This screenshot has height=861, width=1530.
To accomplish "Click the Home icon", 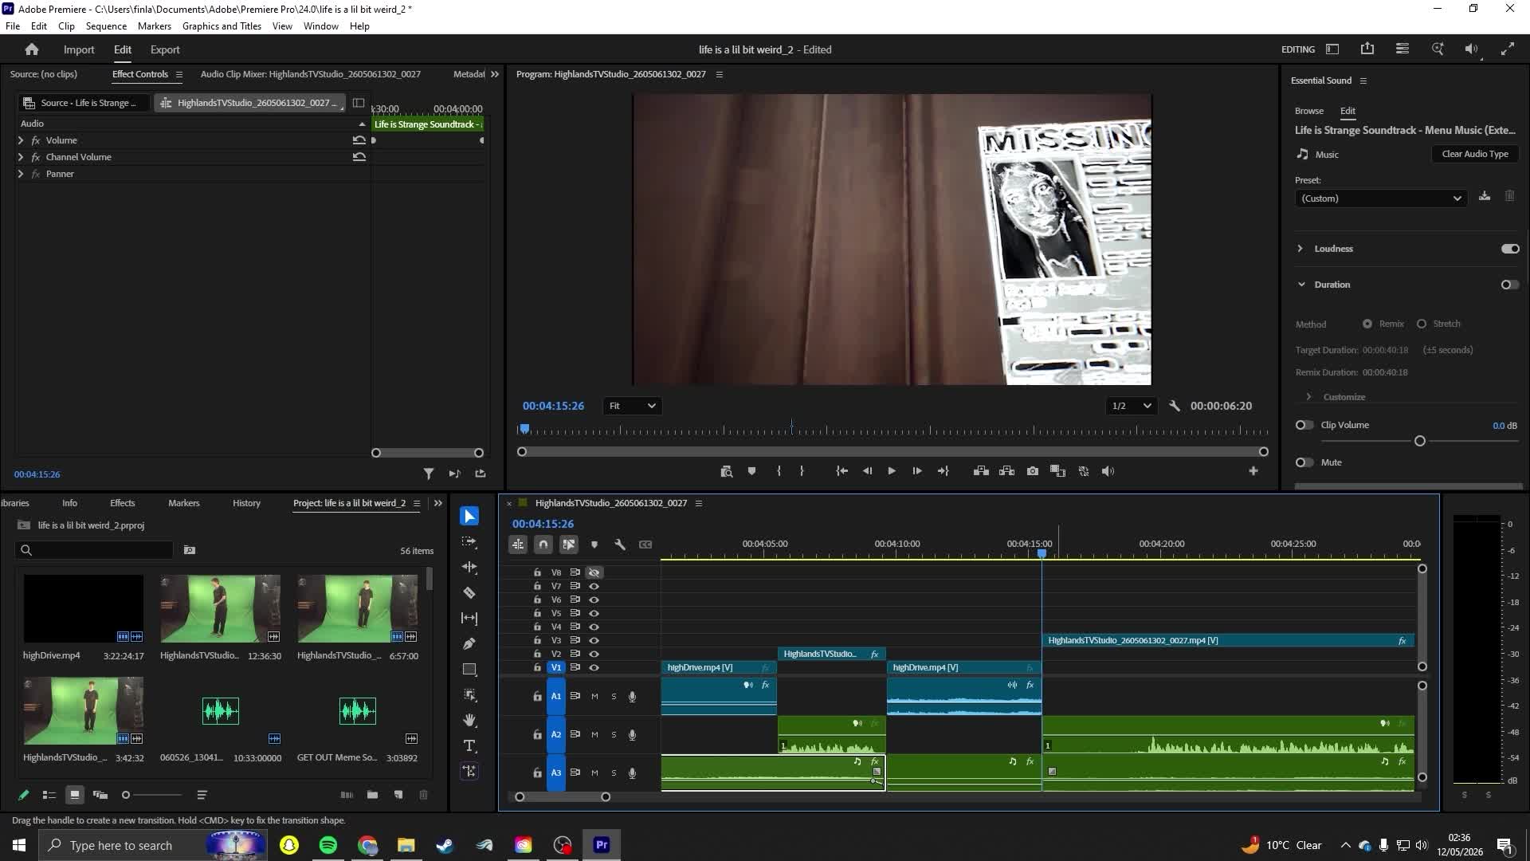I will tap(32, 49).
